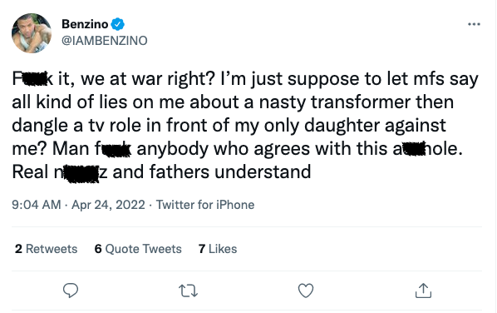This screenshot has height=313, width=497.
Task: Click the word "daughter" in tweet text
Action: pyautogui.click(x=342, y=126)
